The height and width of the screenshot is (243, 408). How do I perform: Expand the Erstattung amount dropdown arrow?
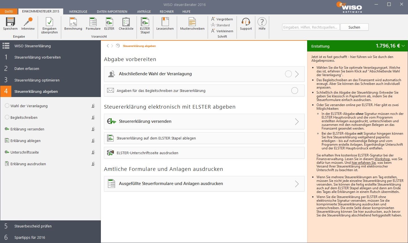tap(403, 46)
